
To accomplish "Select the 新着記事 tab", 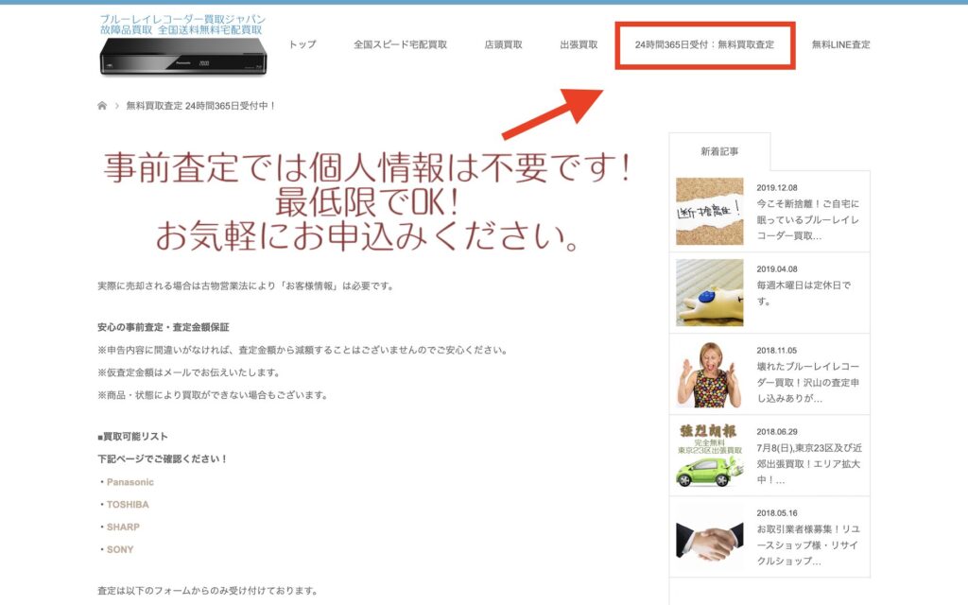I will [x=719, y=151].
